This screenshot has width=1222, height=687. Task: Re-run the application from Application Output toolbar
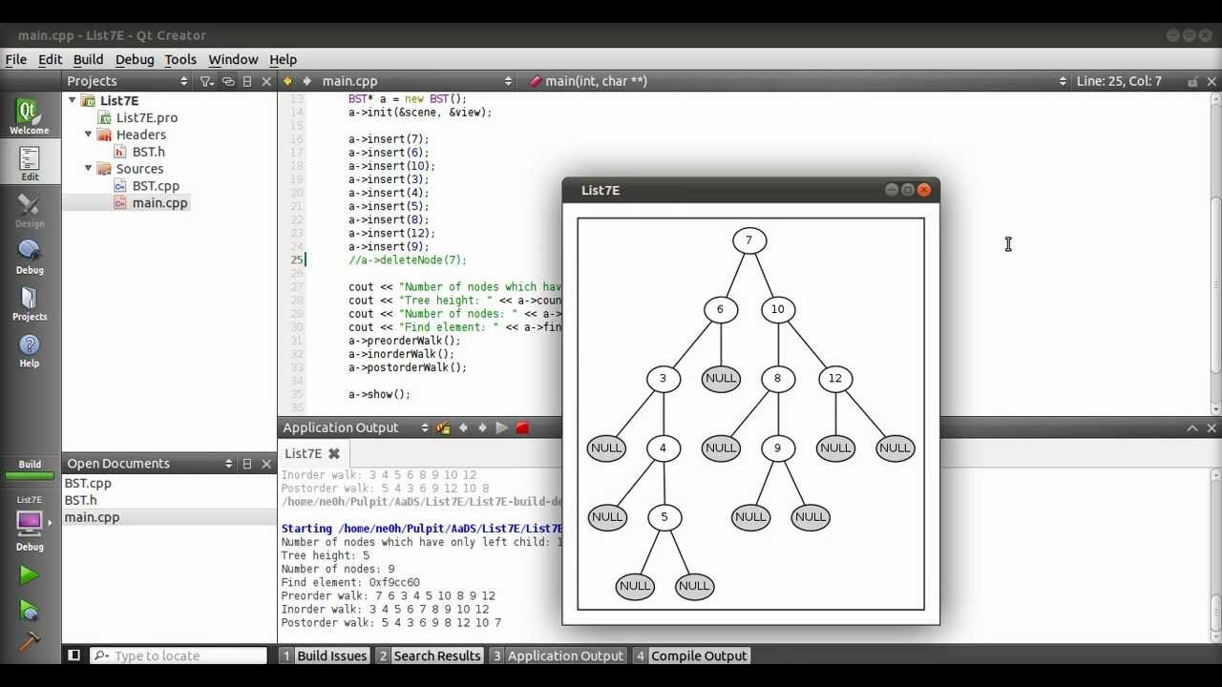click(x=502, y=427)
